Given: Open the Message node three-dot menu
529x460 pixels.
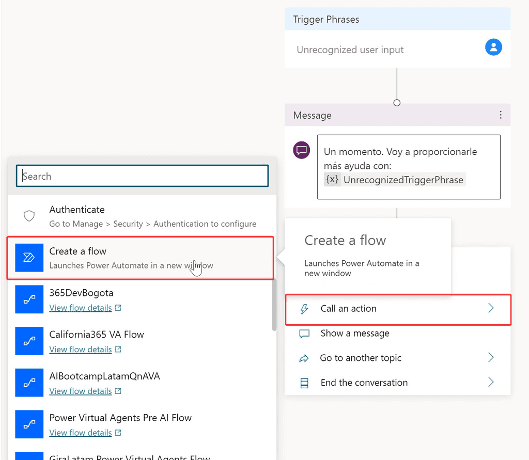Looking at the screenshot, I should 500,115.
